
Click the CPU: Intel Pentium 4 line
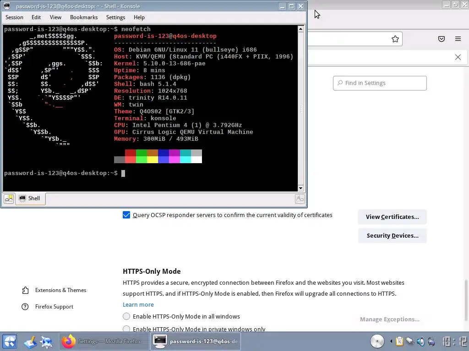[178, 125]
